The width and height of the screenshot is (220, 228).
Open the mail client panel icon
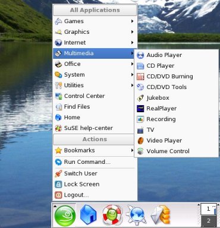click(161, 216)
